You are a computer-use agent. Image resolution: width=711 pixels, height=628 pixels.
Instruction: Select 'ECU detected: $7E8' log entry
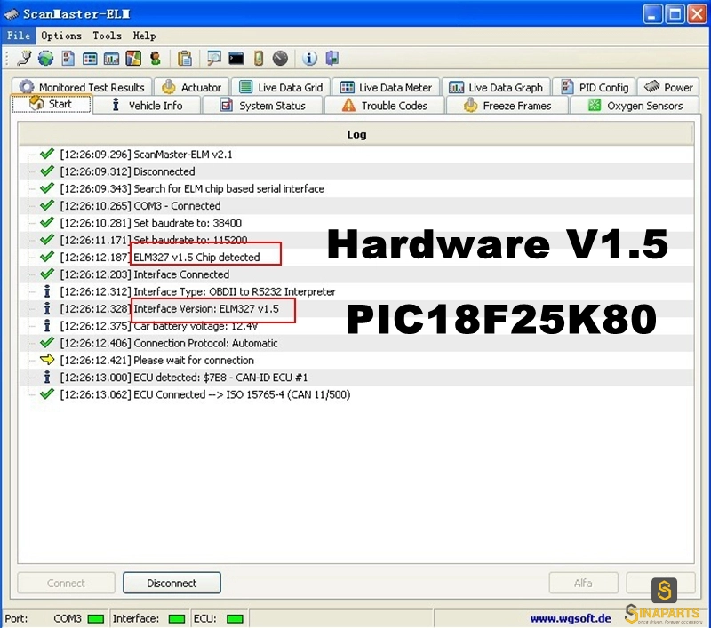point(356,378)
